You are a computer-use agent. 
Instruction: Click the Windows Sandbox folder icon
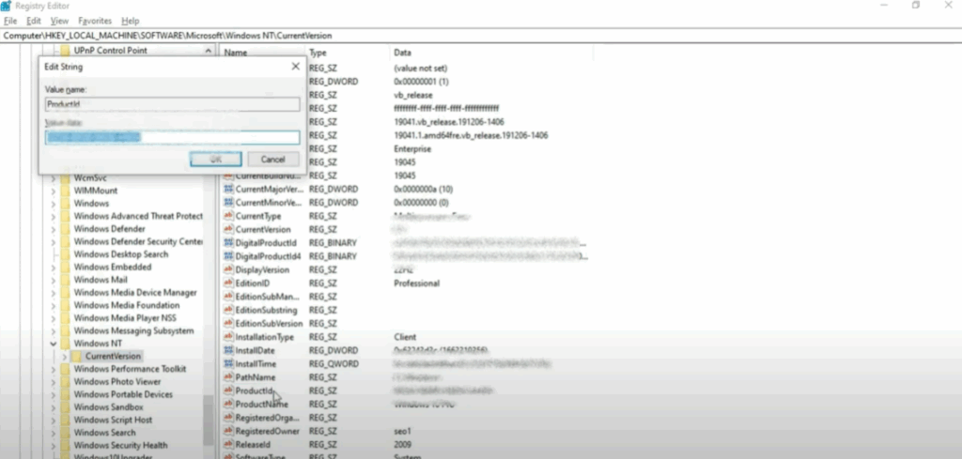[x=65, y=407]
